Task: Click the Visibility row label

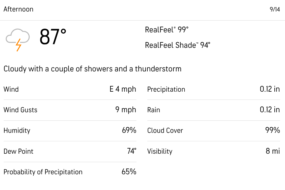Action: coord(160,152)
